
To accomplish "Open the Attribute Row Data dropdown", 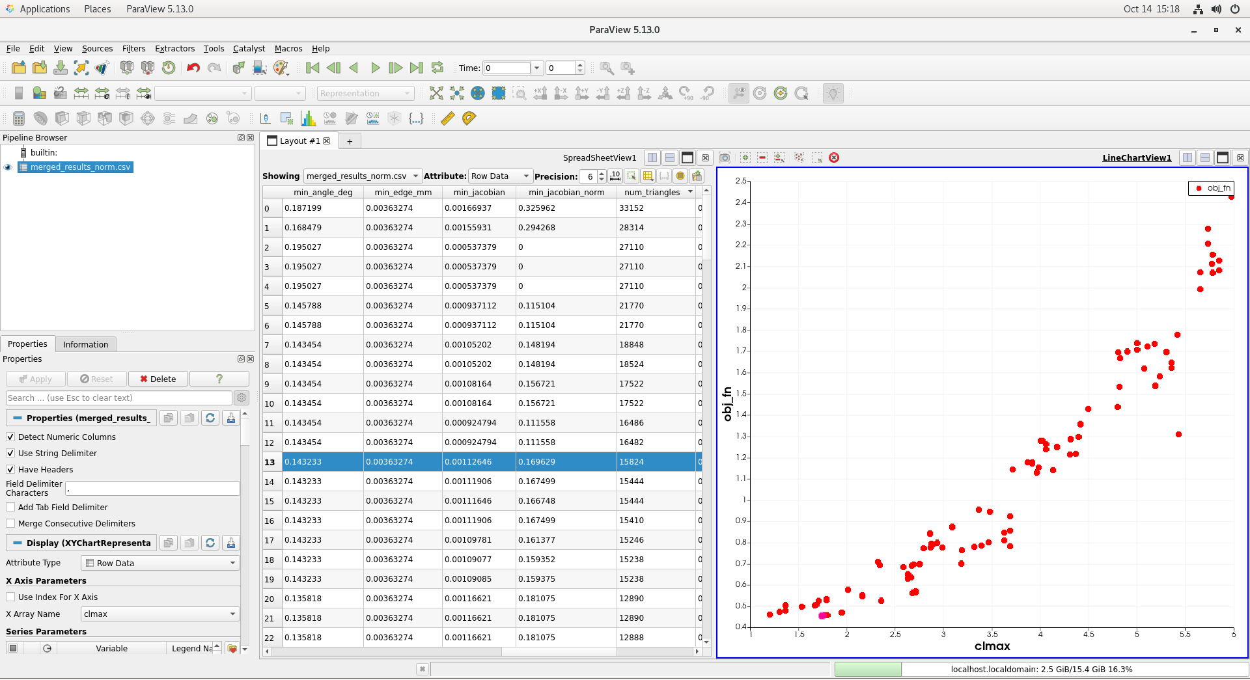I will [499, 176].
